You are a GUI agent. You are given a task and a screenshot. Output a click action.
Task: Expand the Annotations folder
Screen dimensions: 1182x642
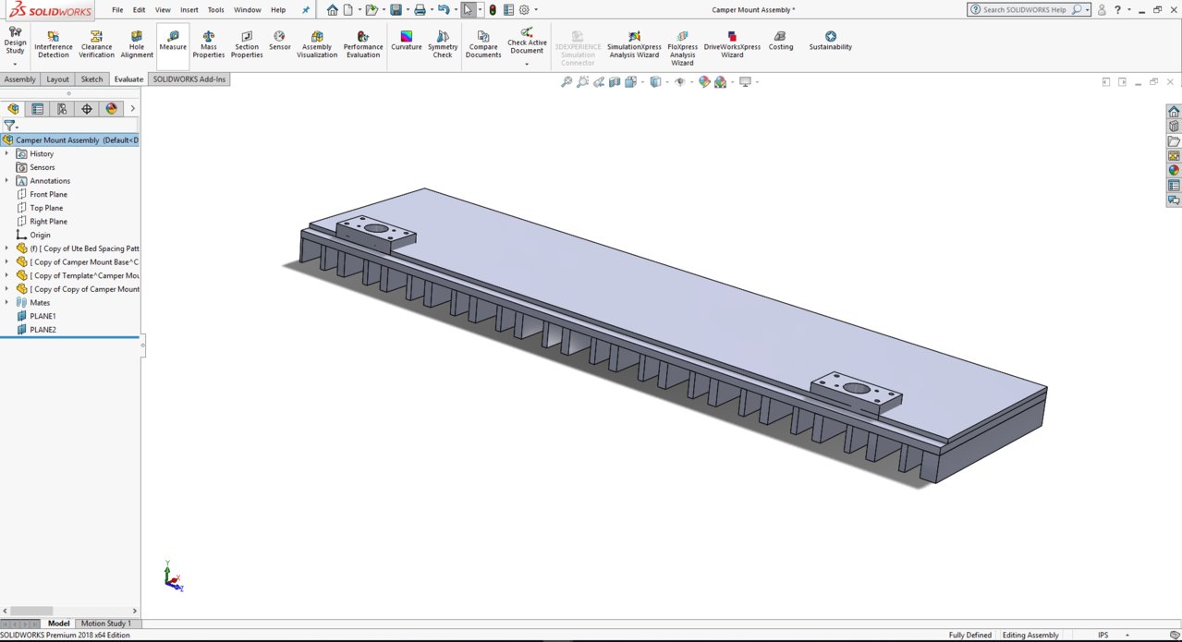[x=6, y=180]
